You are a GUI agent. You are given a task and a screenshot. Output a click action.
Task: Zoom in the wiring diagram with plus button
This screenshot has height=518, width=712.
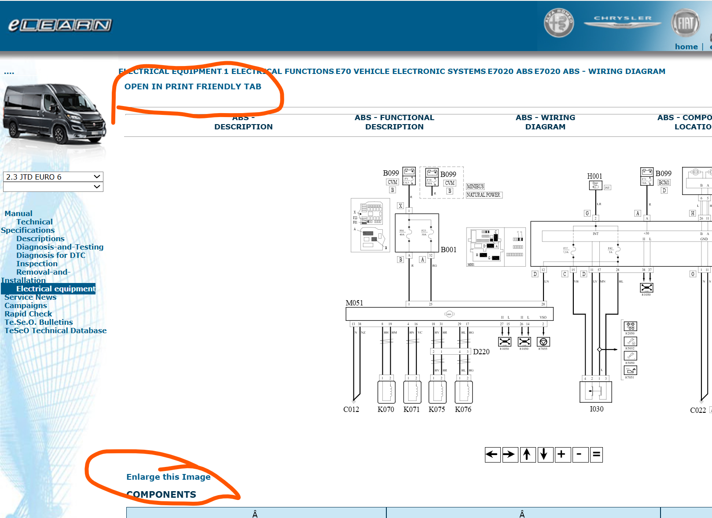[x=563, y=454]
